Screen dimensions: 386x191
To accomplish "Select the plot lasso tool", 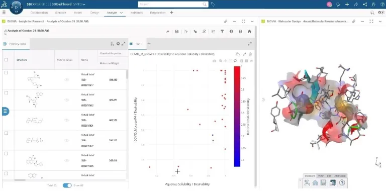I will pyautogui.click(x=235, y=61).
